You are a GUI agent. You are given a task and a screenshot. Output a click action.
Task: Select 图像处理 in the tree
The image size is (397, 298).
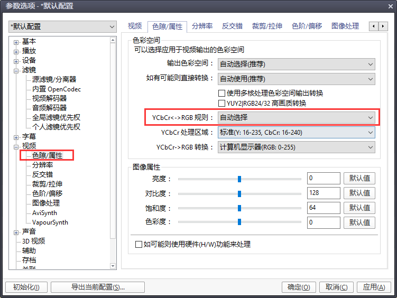(x=46, y=203)
